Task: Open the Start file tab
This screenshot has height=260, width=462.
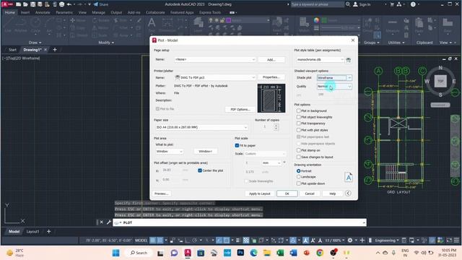Action: coord(12,50)
